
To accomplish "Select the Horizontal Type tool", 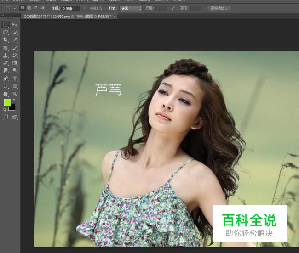I will click(x=15, y=79).
